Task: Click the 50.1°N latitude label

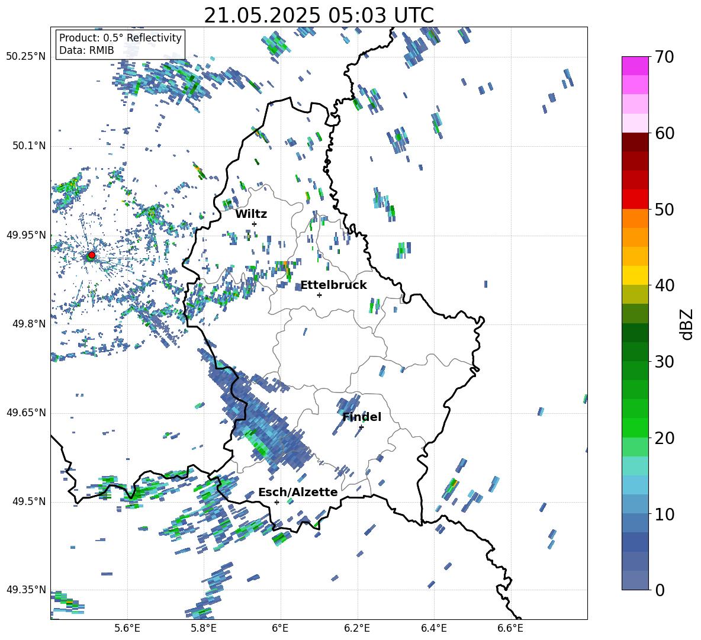Action: pyautogui.click(x=28, y=146)
